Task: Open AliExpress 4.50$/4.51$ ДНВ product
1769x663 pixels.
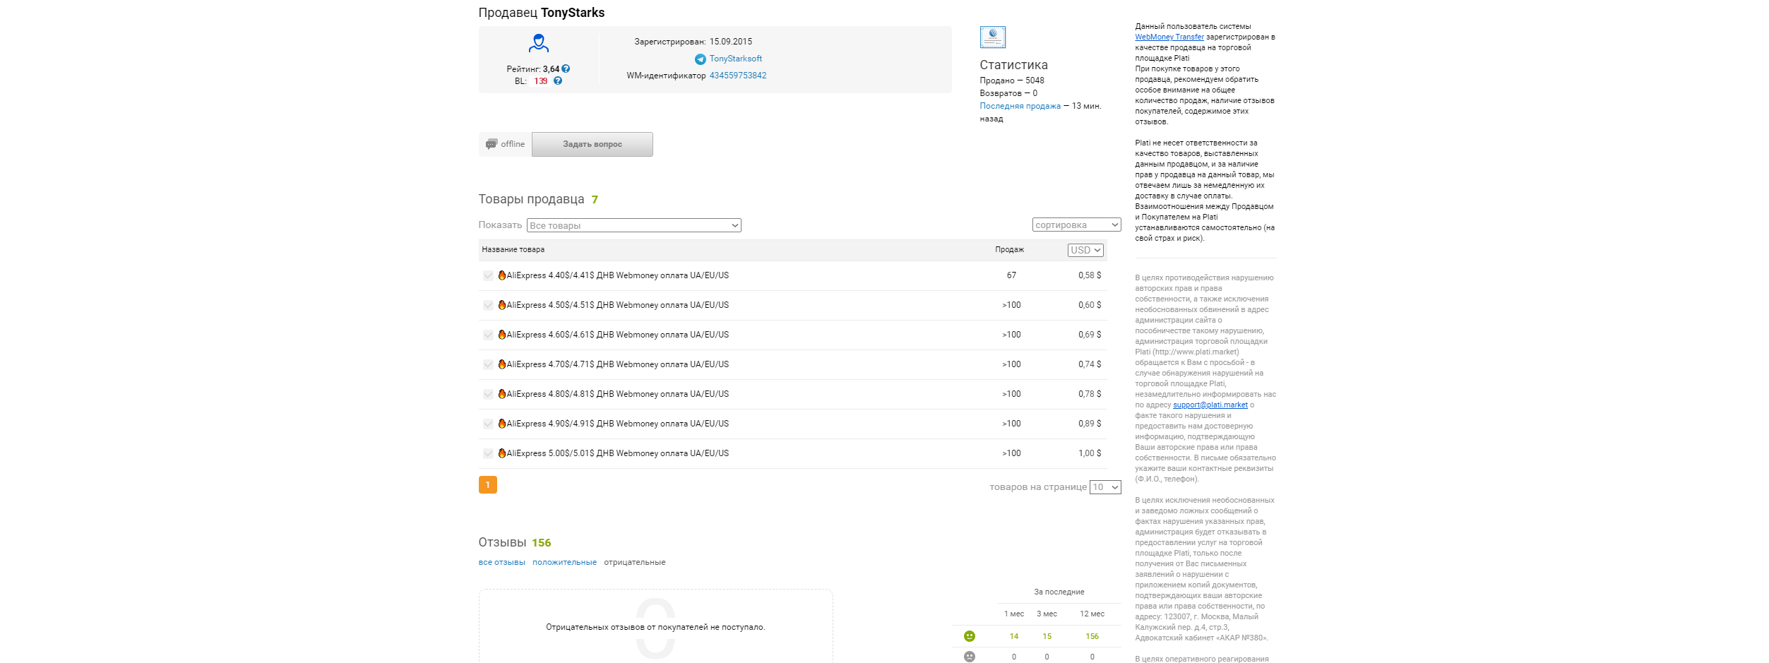Action: (617, 305)
